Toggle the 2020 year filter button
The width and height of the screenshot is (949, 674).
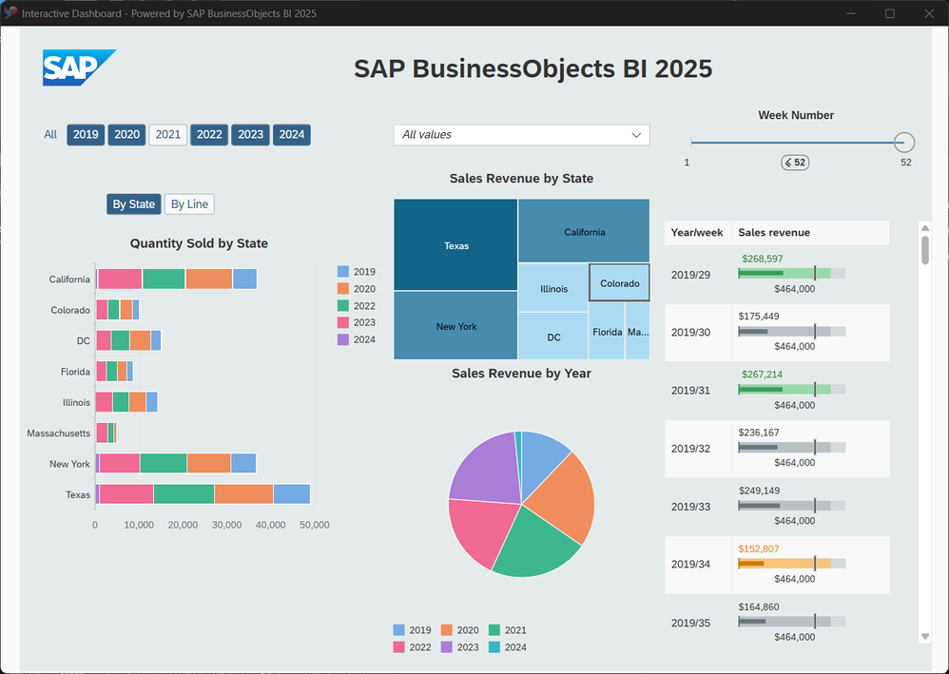click(126, 134)
